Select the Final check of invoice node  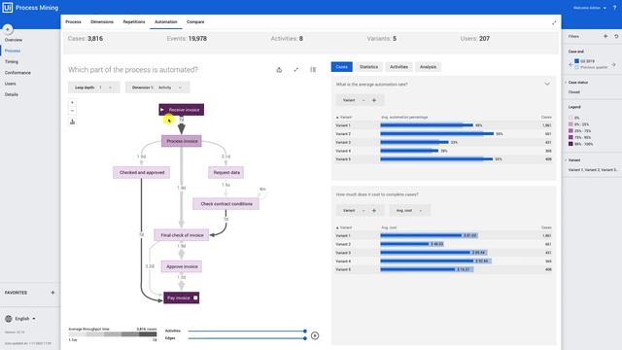(182, 235)
